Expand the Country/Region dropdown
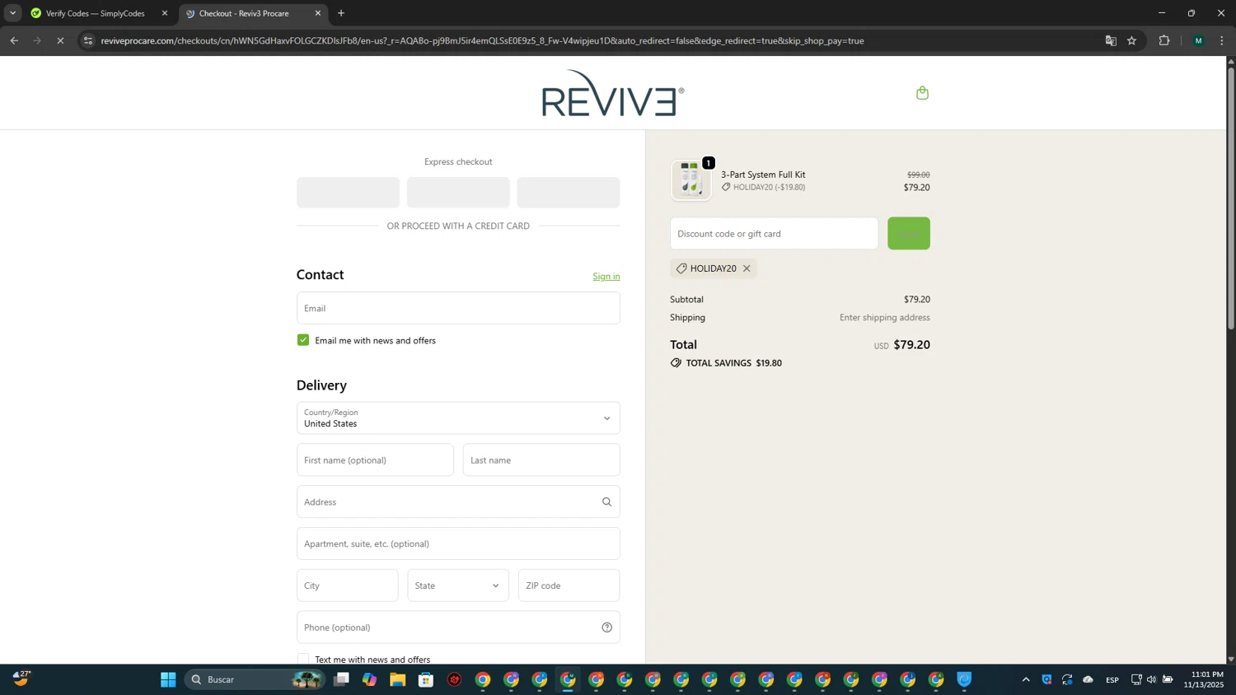 coord(458,418)
